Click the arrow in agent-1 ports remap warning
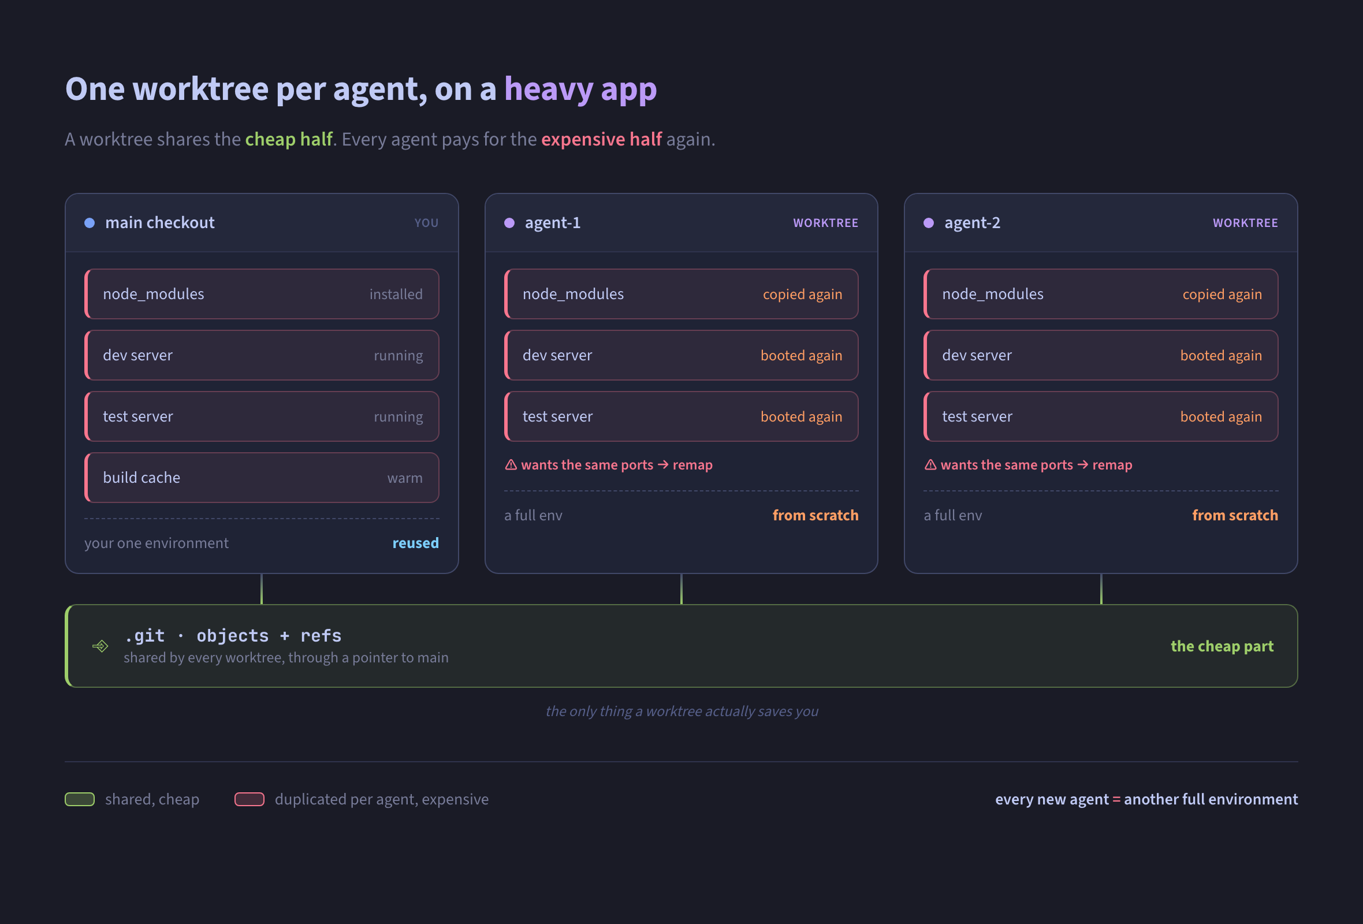This screenshot has width=1363, height=924. [663, 464]
